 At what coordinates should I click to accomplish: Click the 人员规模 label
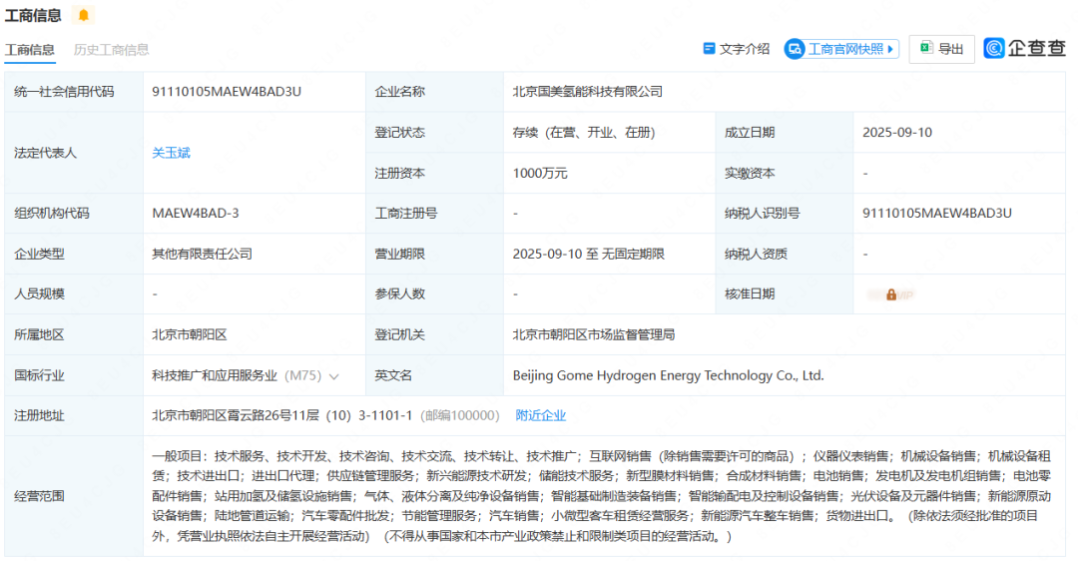pos(39,294)
